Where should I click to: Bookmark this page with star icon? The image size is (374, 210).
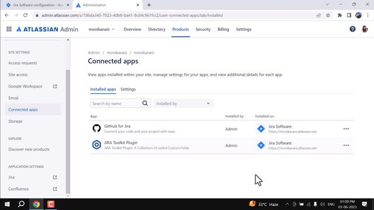pos(328,15)
